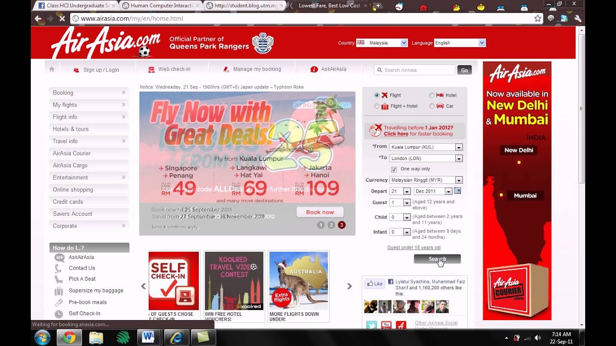This screenshot has width=616, height=346.
Task: Open Flight info sidebar menu
Action: [89, 117]
